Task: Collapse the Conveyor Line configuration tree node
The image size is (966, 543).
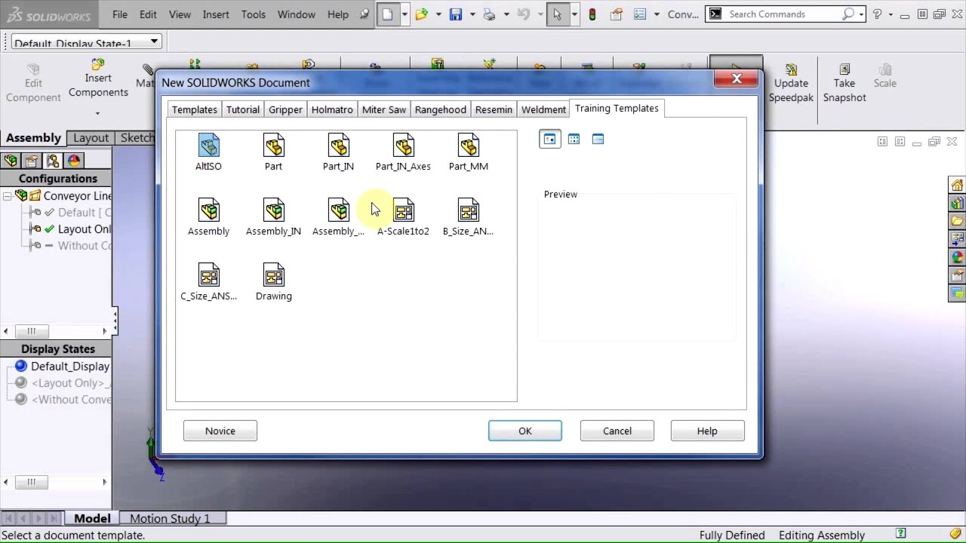Action: (7, 196)
